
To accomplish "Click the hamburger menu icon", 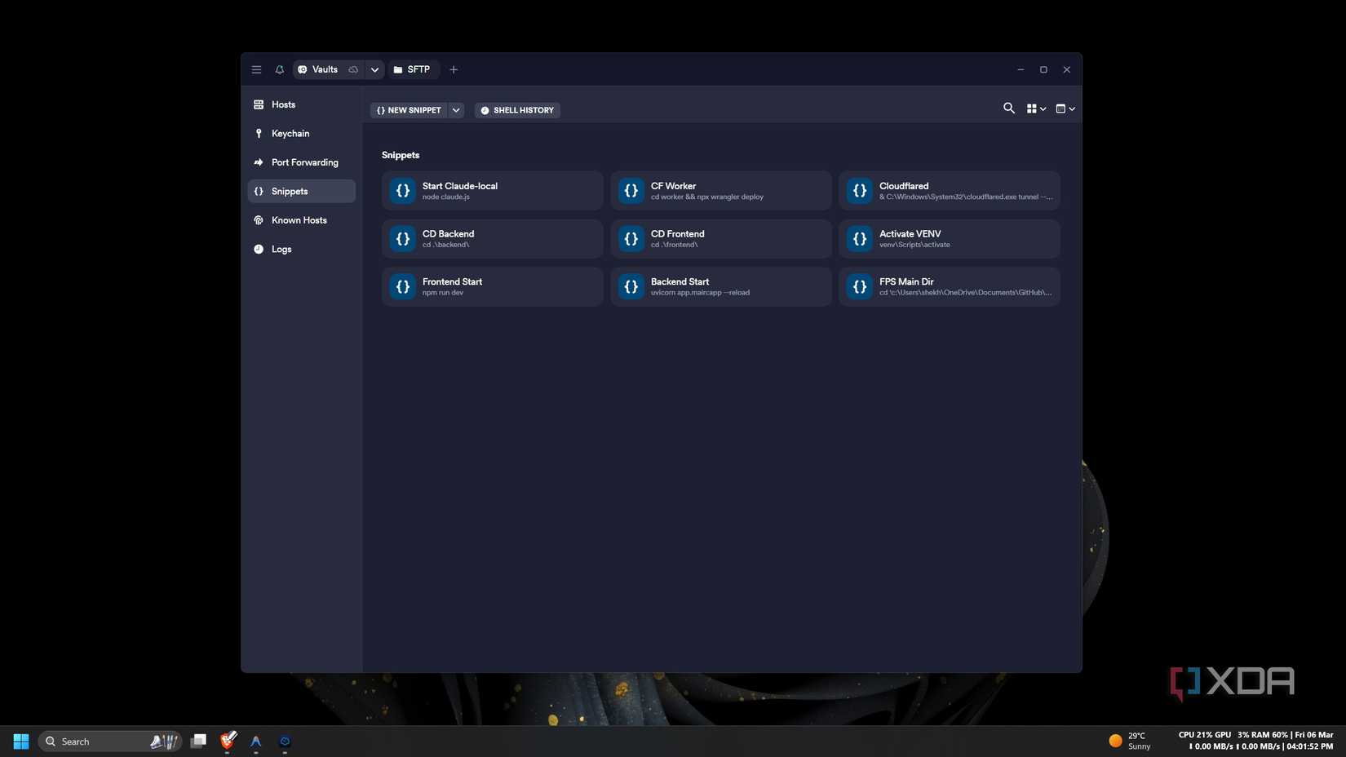I will click(x=255, y=69).
